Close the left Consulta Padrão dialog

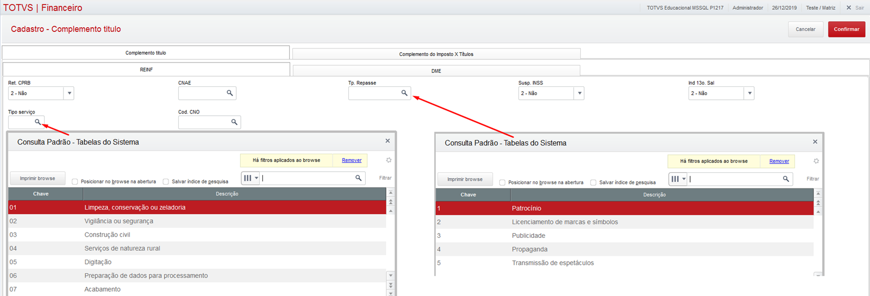click(x=387, y=141)
